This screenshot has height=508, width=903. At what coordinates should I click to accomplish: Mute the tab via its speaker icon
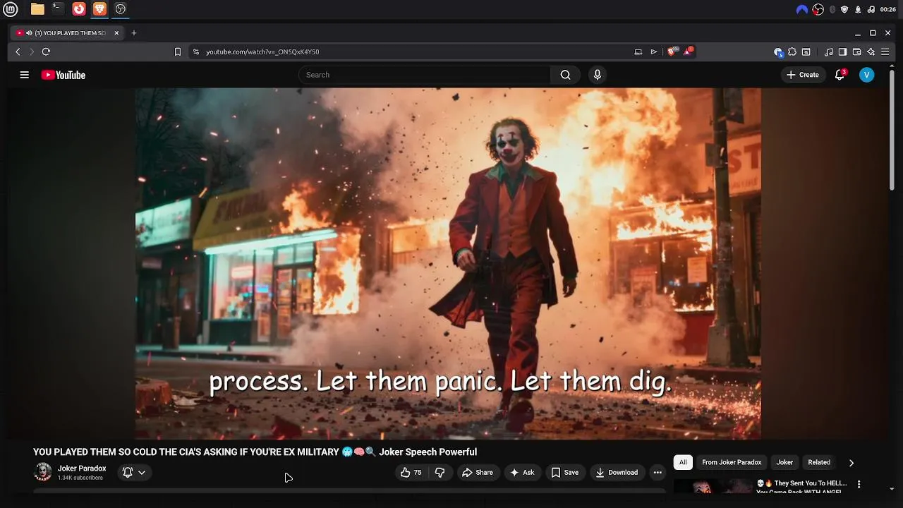[x=29, y=33]
